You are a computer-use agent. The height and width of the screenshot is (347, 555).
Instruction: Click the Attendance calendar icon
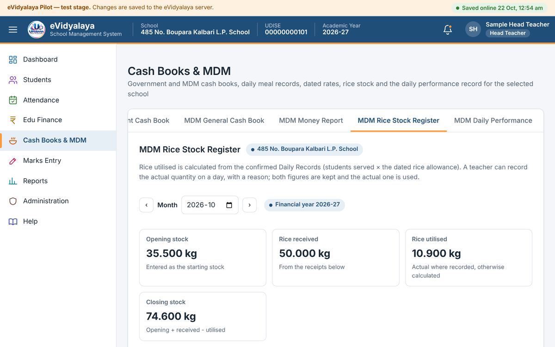click(13, 100)
